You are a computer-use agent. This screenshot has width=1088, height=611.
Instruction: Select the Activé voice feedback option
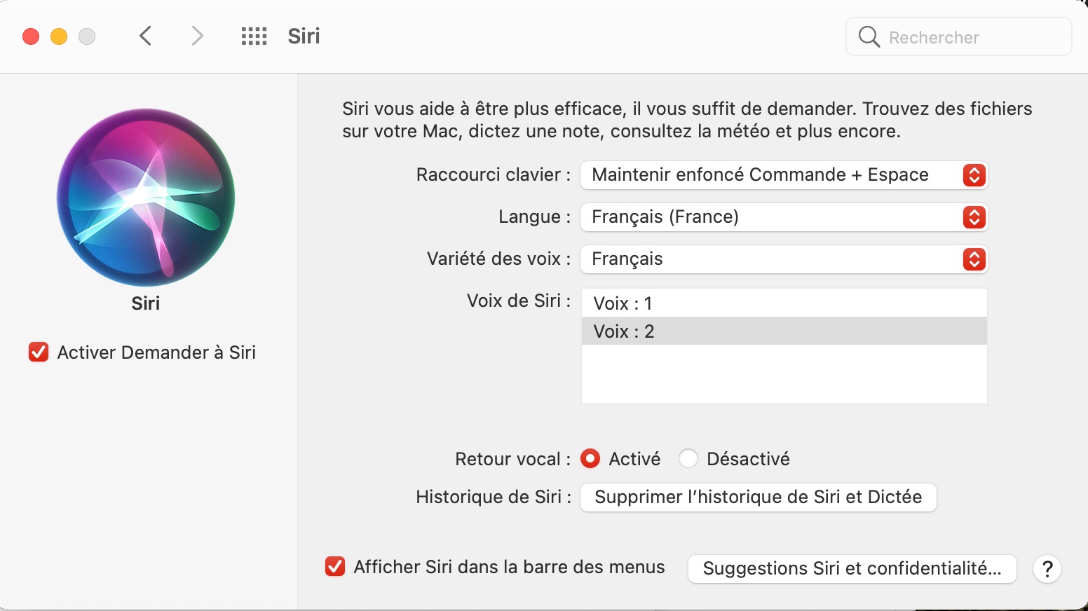[590, 458]
